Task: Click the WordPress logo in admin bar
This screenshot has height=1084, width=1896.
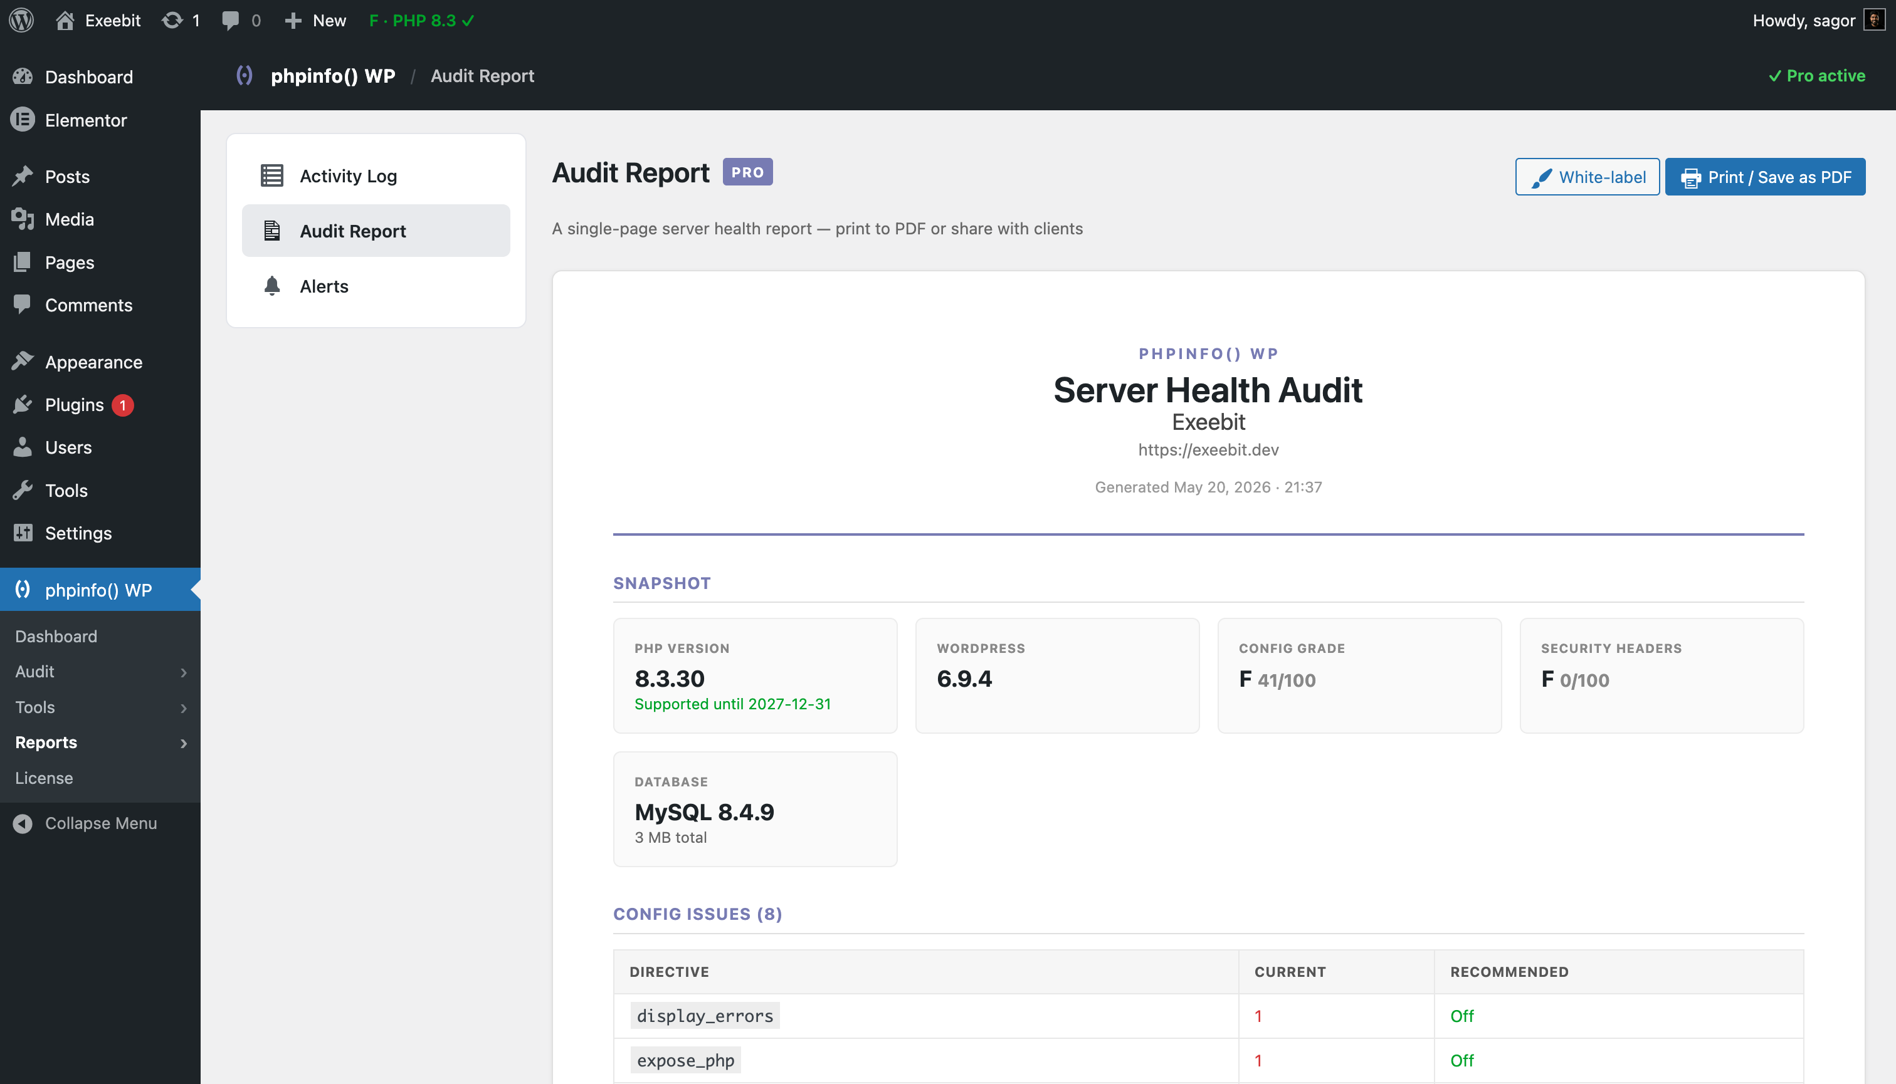Action: pyautogui.click(x=21, y=20)
